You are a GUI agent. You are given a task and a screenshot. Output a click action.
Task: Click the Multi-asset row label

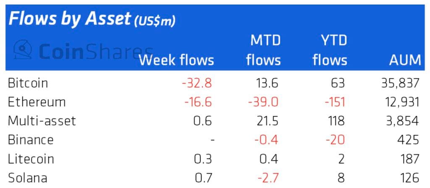(42, 121)
